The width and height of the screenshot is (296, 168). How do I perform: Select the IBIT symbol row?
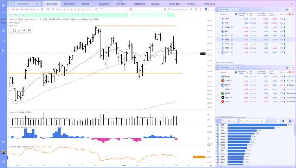(223, 125)
